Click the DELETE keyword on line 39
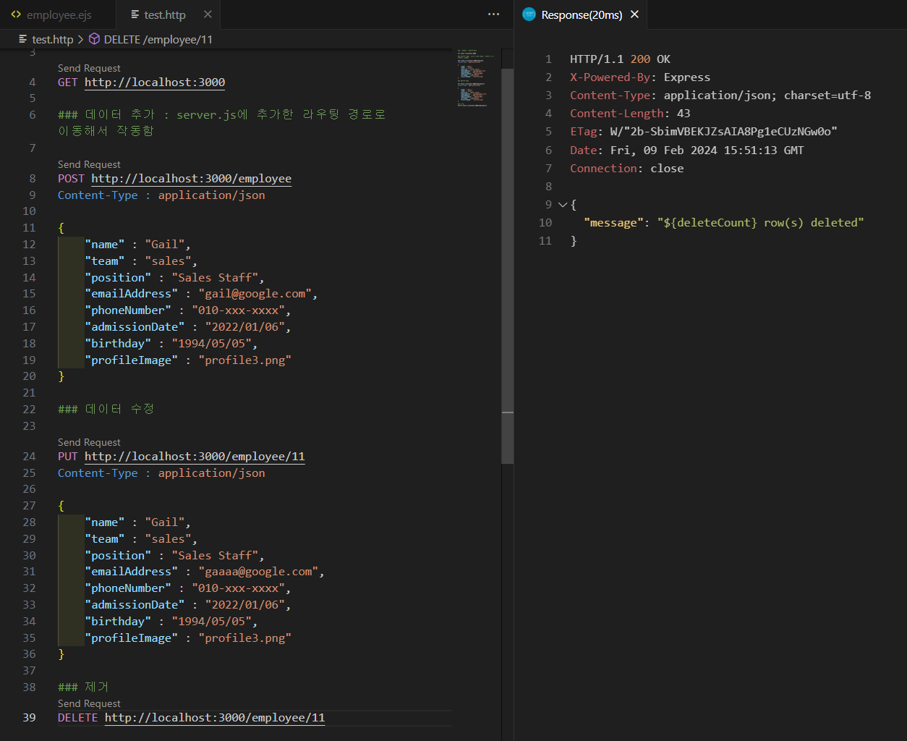This screenshot has width=907, height=741. tap(77, 718)
